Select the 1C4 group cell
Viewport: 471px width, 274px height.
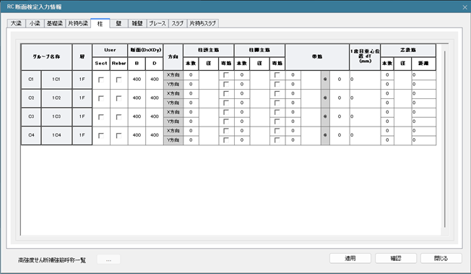(56, 136)
